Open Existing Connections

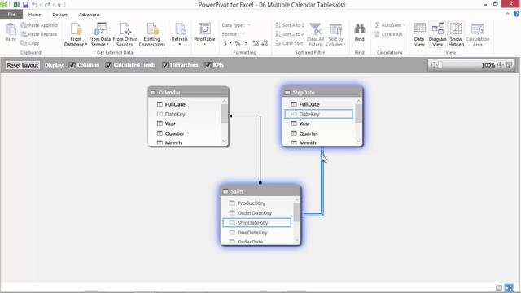[152, 34]
